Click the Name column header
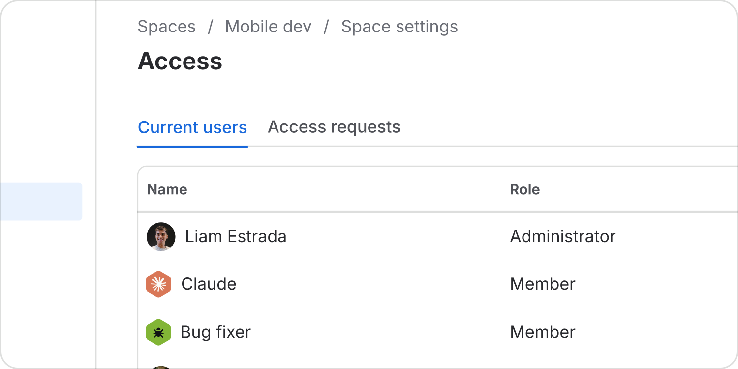The width and height of the screenshot is (738, 369). click(167, 189)
